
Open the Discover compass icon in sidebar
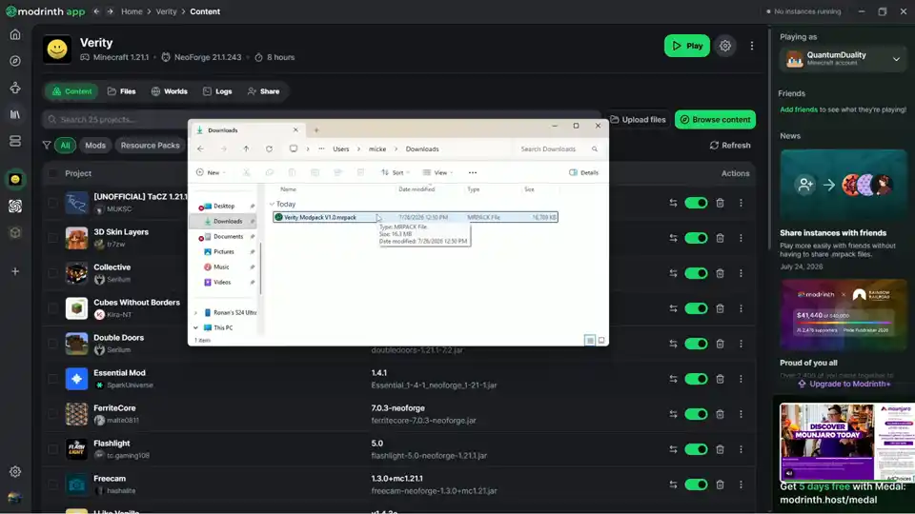pyautogui.click(x=15, y=61)
